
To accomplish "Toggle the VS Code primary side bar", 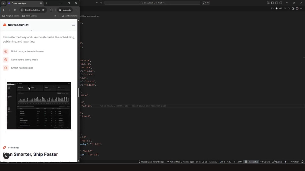I will coord(272,3).
